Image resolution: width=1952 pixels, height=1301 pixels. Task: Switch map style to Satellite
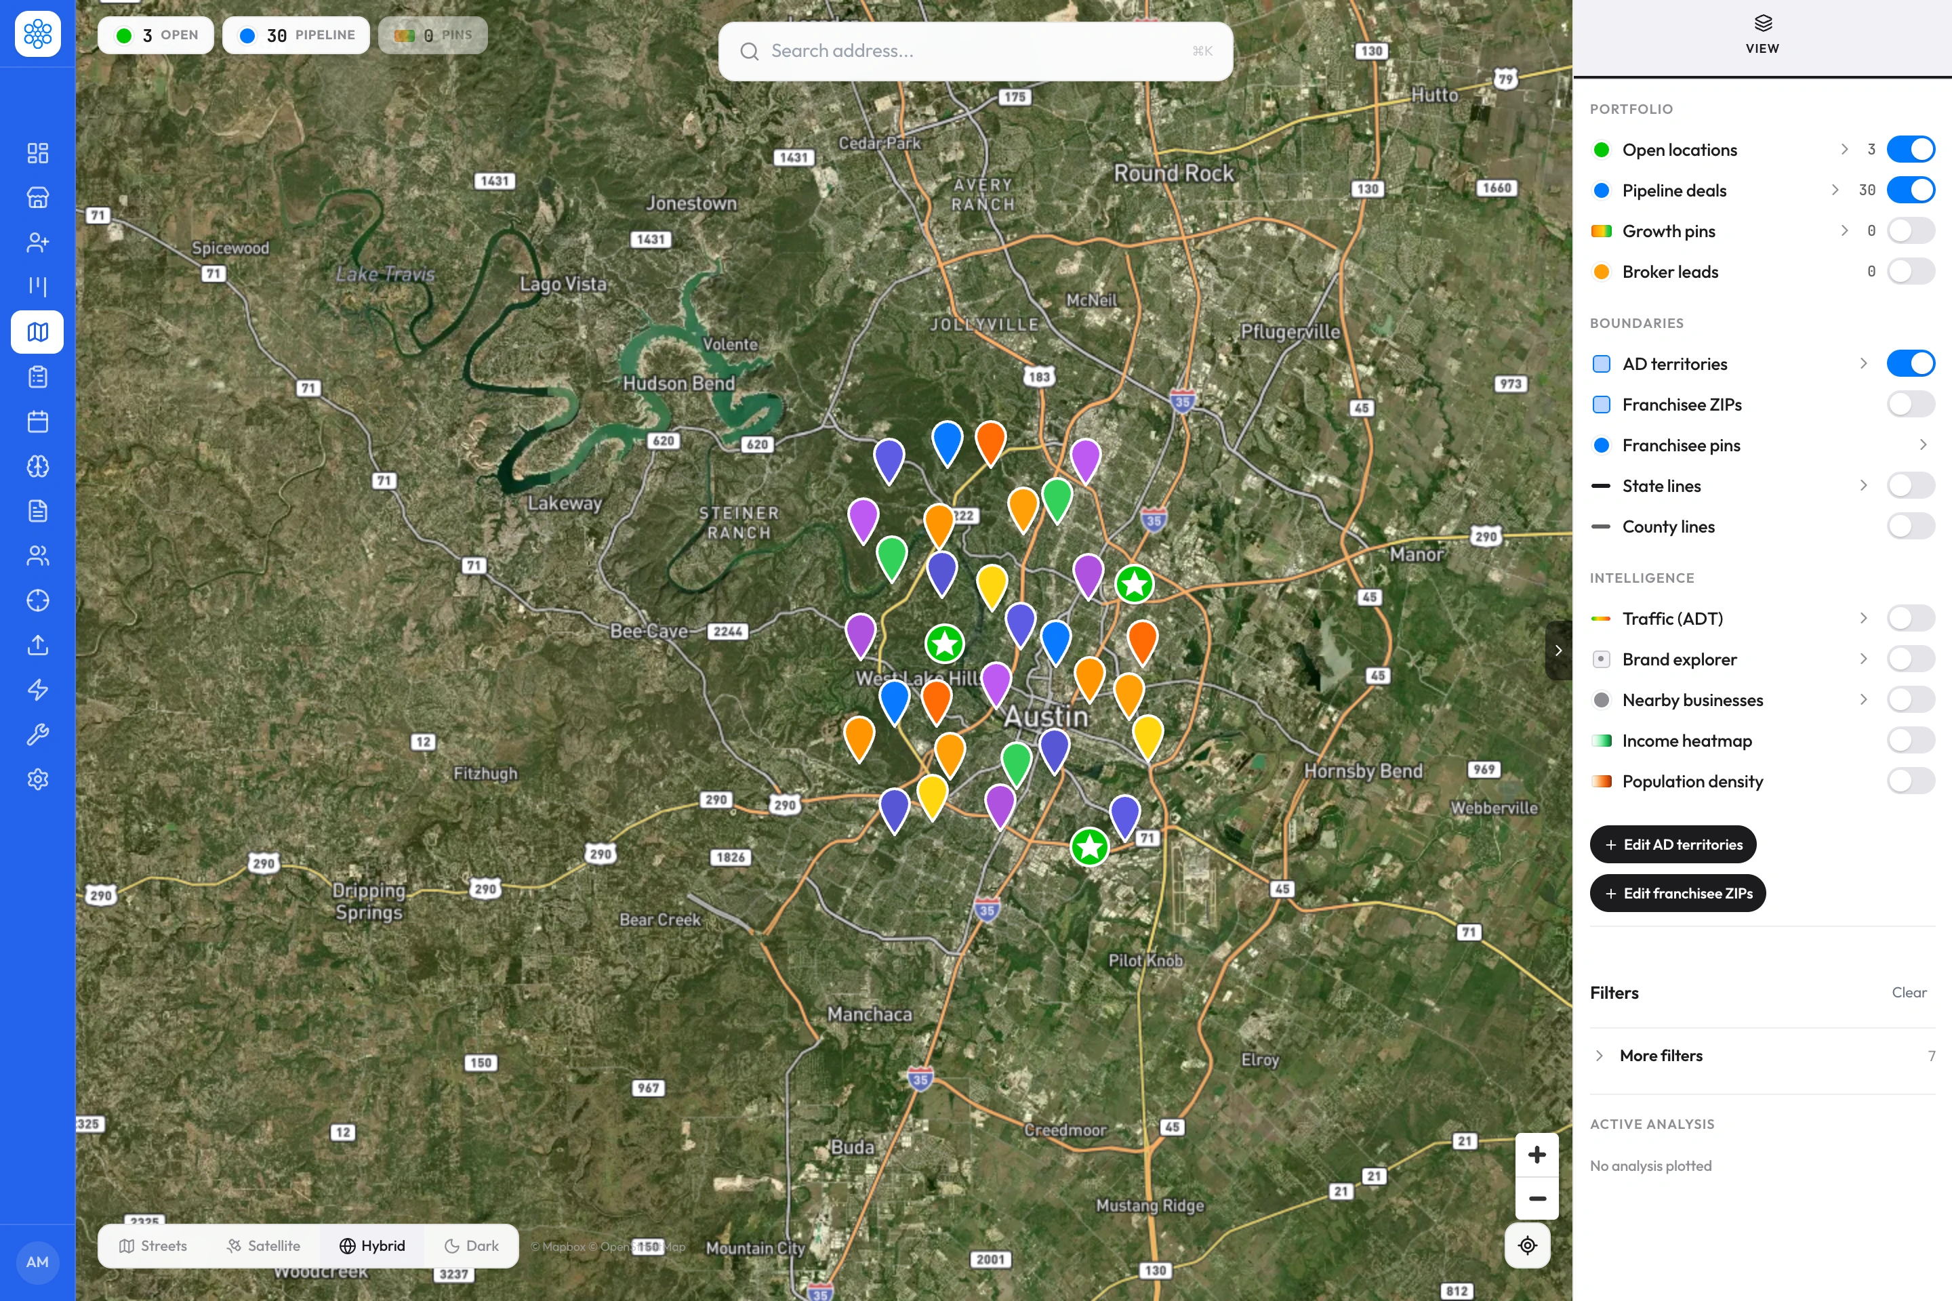tap(264, 1245)
